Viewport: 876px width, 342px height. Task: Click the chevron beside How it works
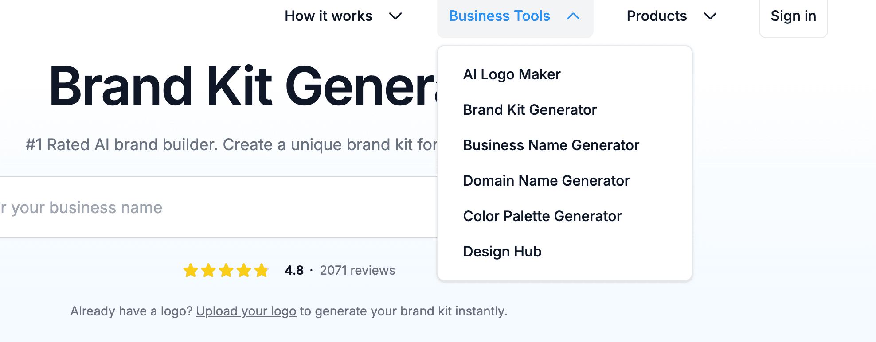395,16
